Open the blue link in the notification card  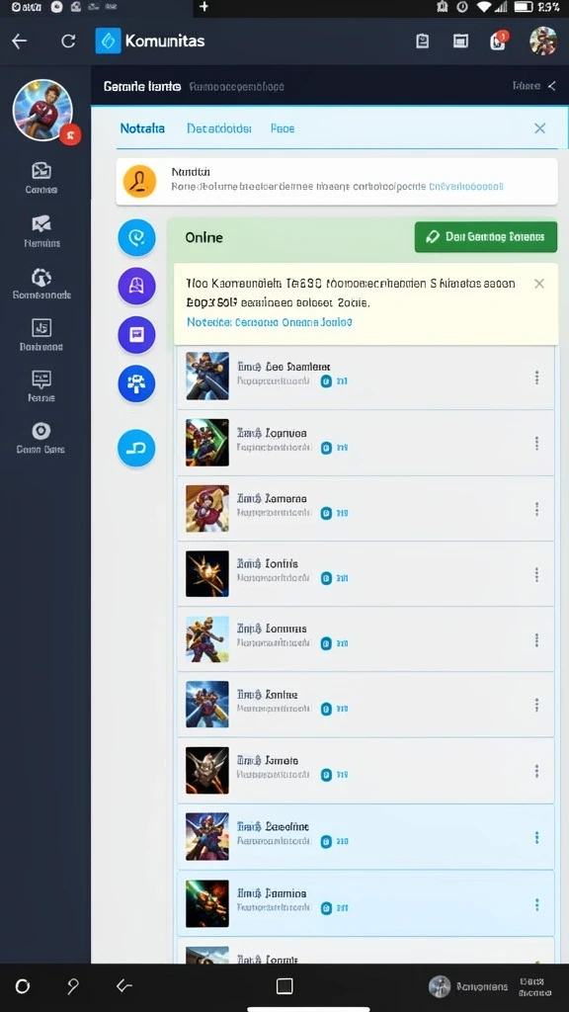(x=466, y=187)
